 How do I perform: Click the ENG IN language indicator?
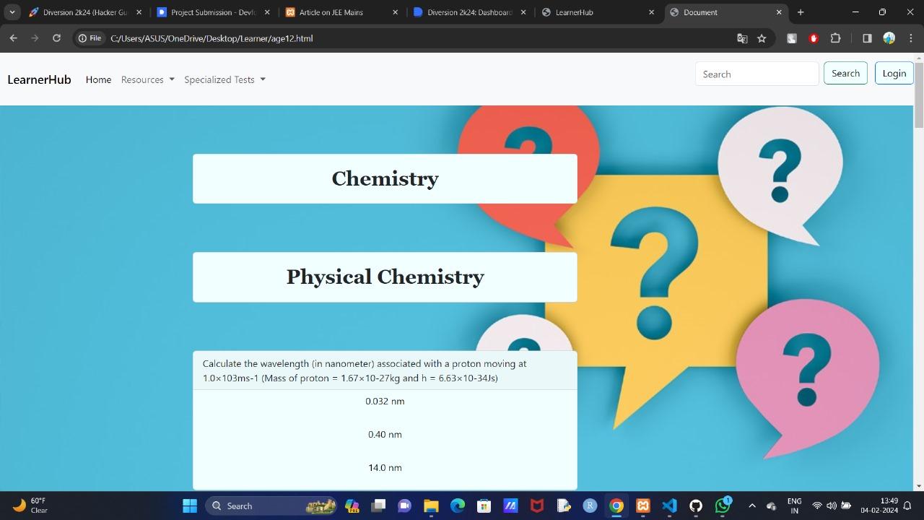click(794, 506)
